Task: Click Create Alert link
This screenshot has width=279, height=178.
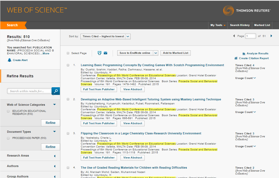Action: coord(20,60)
